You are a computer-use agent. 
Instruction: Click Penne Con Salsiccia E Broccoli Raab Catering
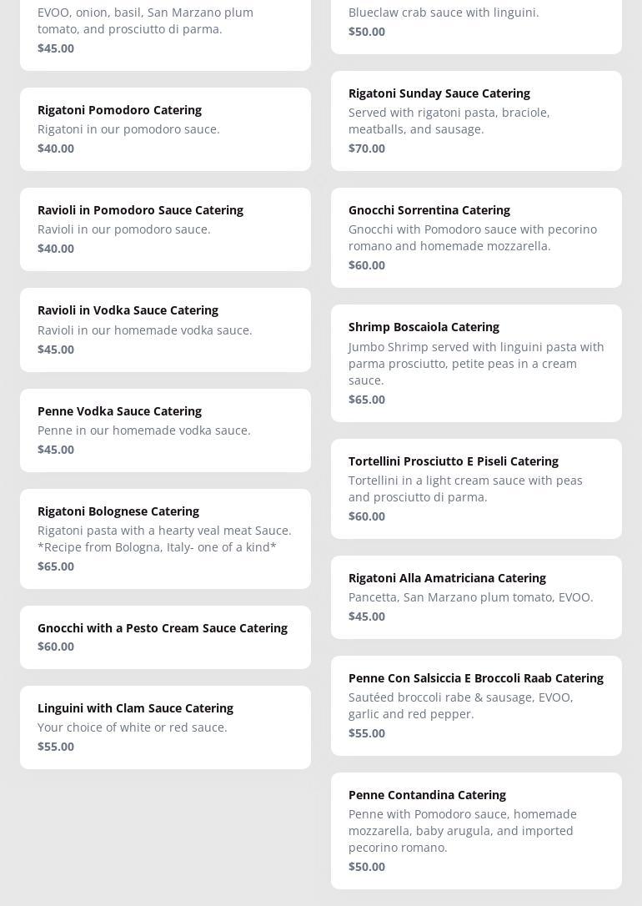[476, 706]
